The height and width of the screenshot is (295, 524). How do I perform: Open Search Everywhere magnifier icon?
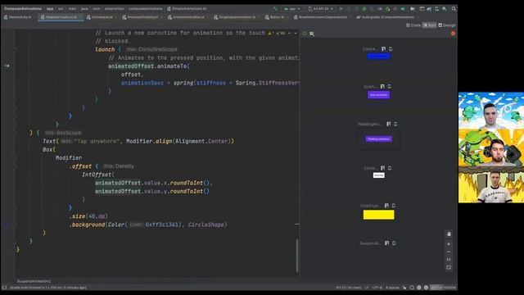[x=454, y=9]
